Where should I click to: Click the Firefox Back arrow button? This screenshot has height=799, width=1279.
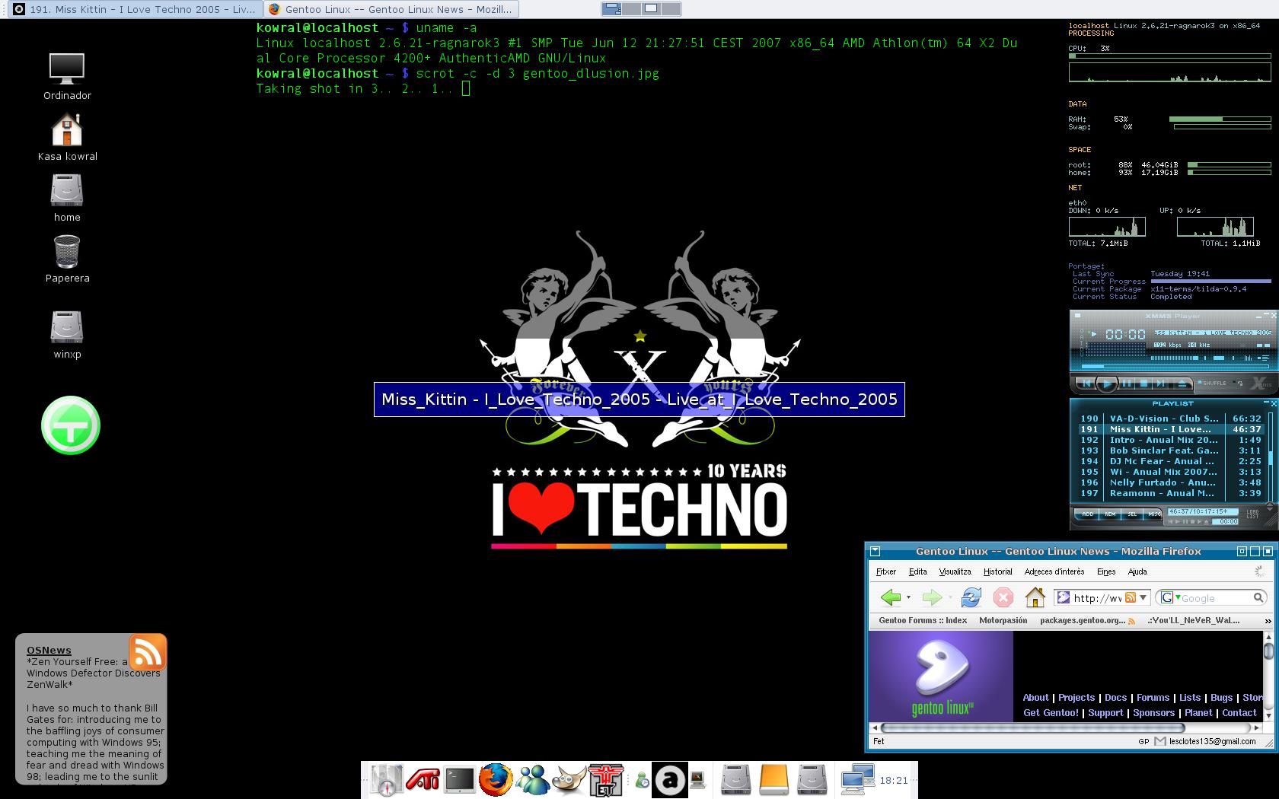pos(890,597)
